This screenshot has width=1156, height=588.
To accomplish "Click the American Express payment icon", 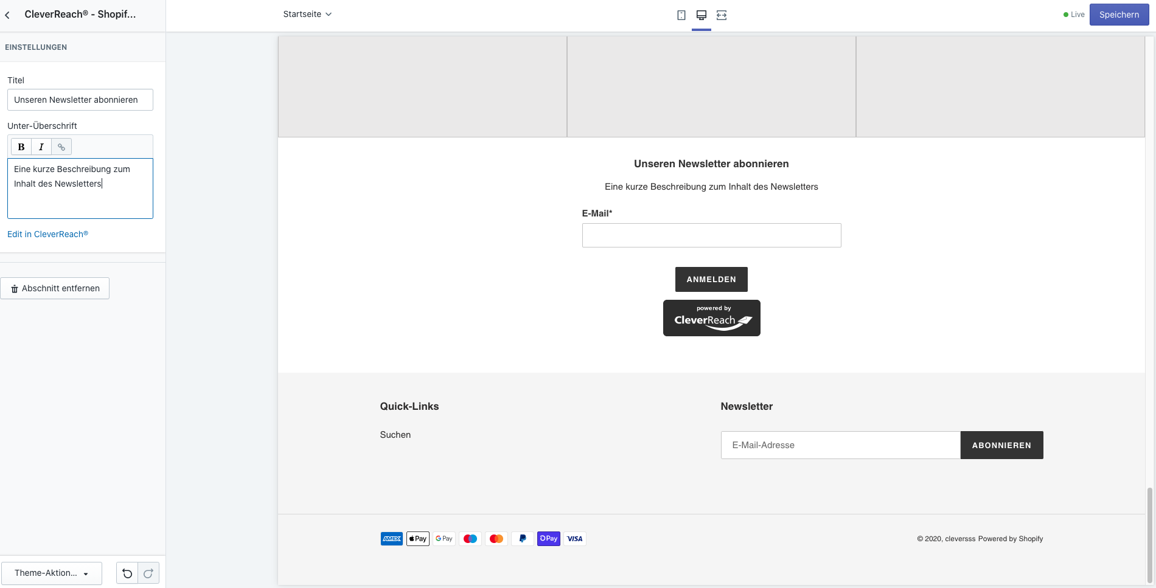I will 392,539.
